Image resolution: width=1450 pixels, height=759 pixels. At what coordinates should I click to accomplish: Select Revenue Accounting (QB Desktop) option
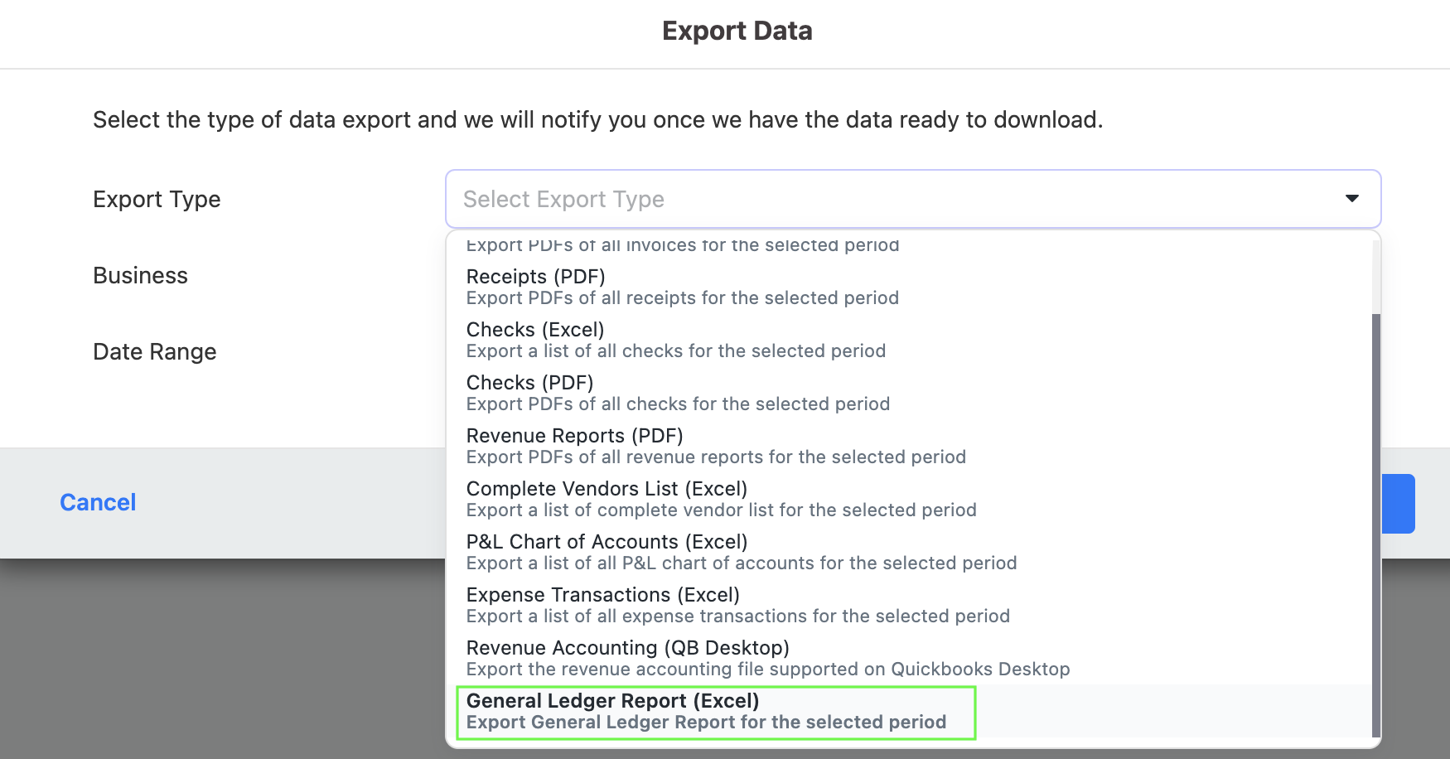click(x=766, y=657)
